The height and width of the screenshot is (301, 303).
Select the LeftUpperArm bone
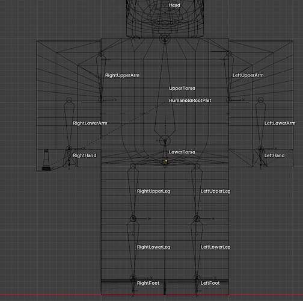(x=248, y=75)
